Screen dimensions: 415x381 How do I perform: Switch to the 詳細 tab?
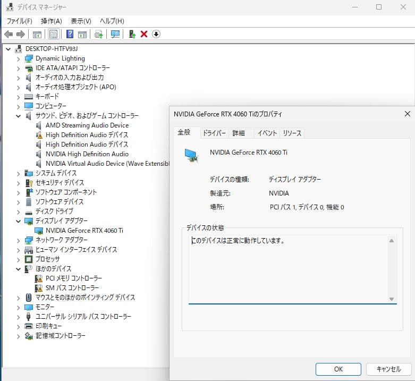239,133
